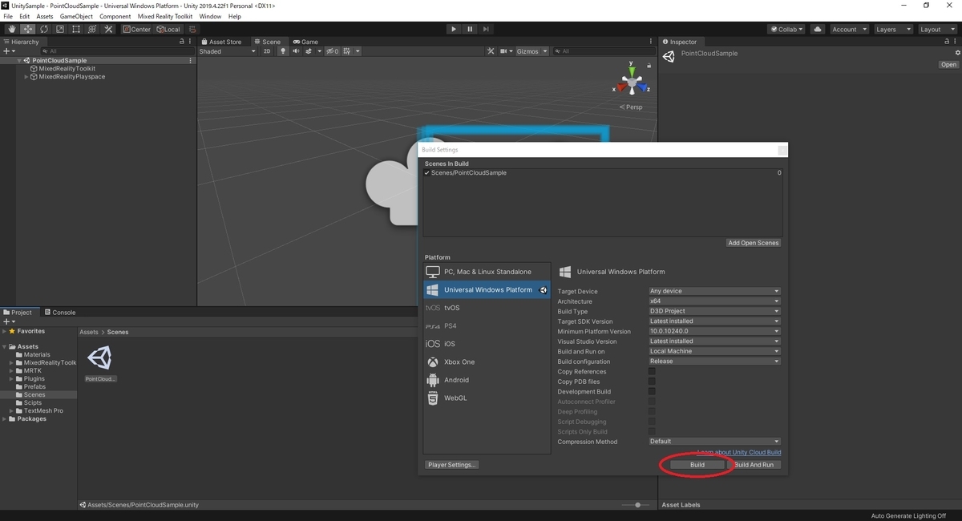Open the Shaded draw mode dropdown
Screen dimensions: 962x521
click(228, 51)
